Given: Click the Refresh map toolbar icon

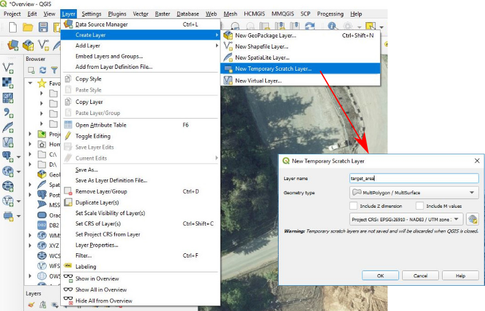Looking at the screenshot, I should point(310,26).
